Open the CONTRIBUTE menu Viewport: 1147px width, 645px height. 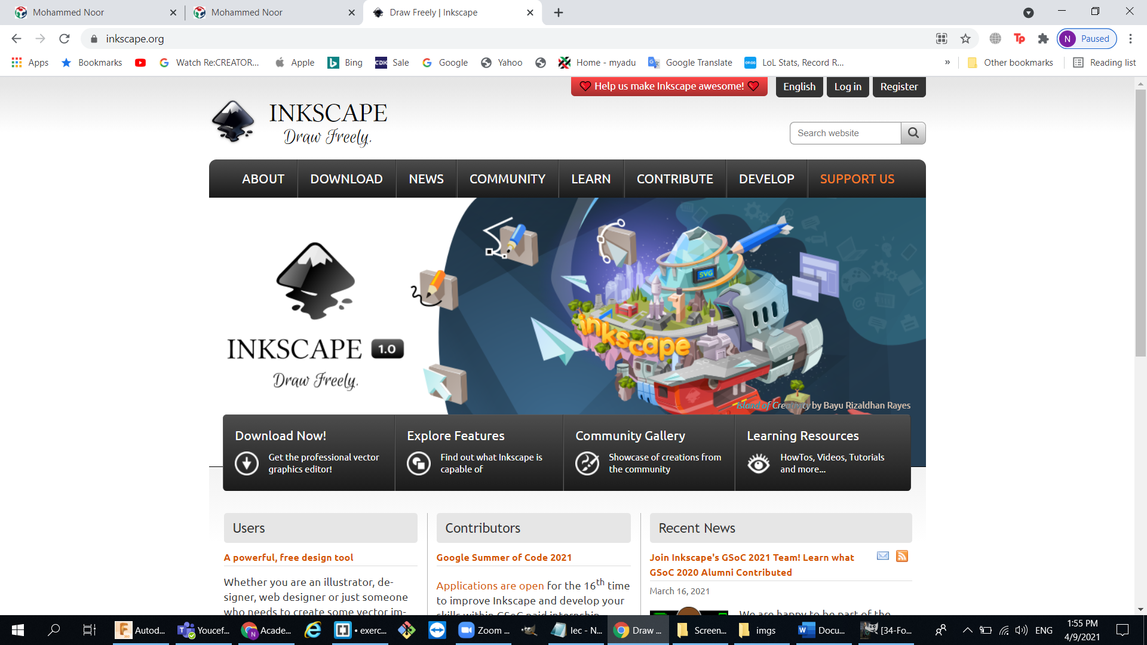[x=674, y=179]
